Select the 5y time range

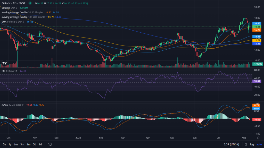tap(5, 144)
